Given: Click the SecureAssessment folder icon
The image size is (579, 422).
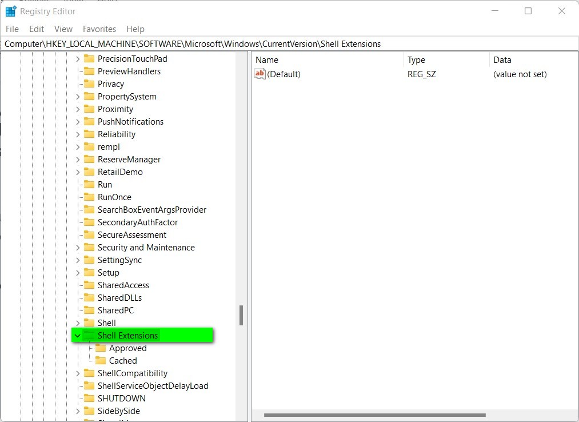Looking at the screenshot, I should pyautogui.click(x=89, y=234).
